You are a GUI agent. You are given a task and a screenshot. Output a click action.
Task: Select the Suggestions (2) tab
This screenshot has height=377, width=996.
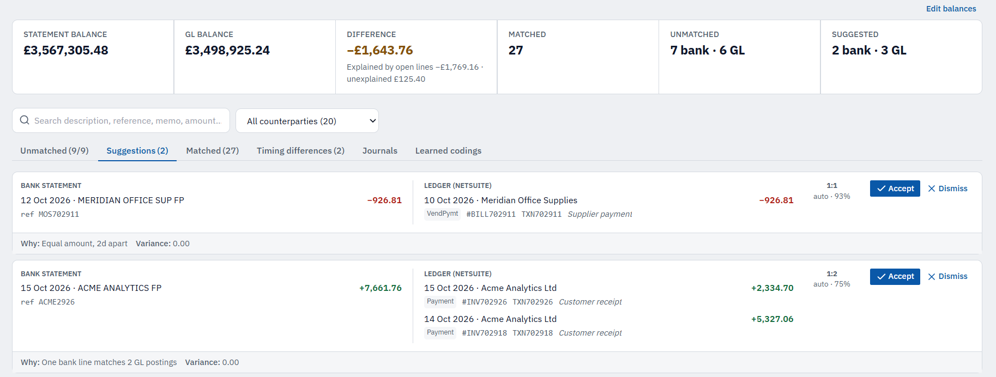coord(137,151)
